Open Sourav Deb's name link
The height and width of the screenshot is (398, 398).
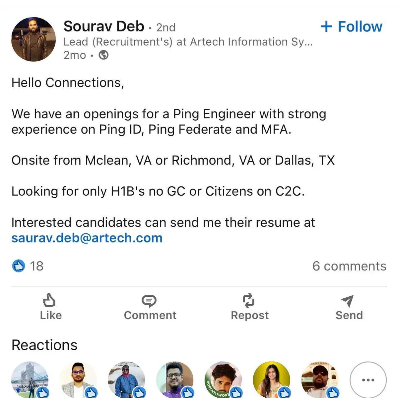pyautogui.click(x=104, y=26)
